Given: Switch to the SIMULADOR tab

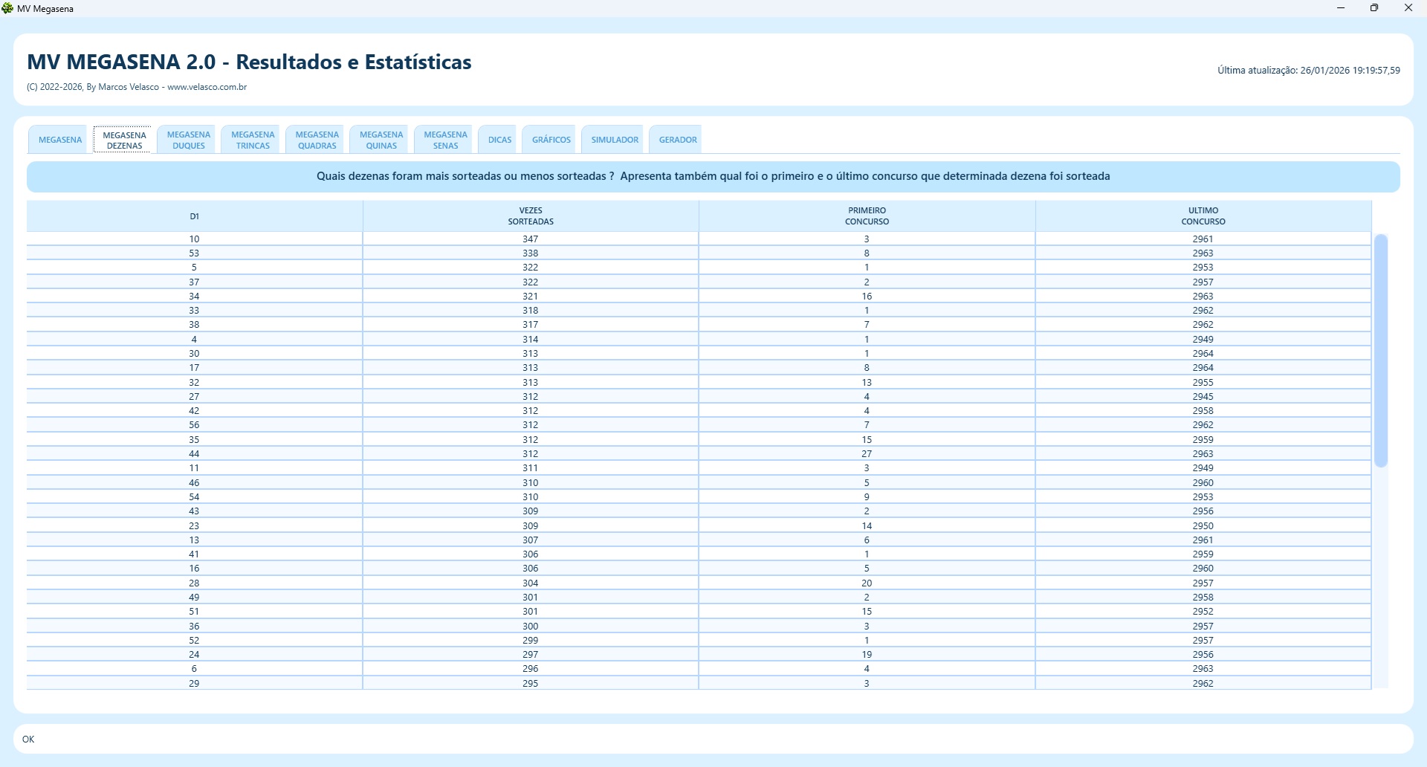Looking at the screenshot, I should pyautogui.click(x=615, y=140).
